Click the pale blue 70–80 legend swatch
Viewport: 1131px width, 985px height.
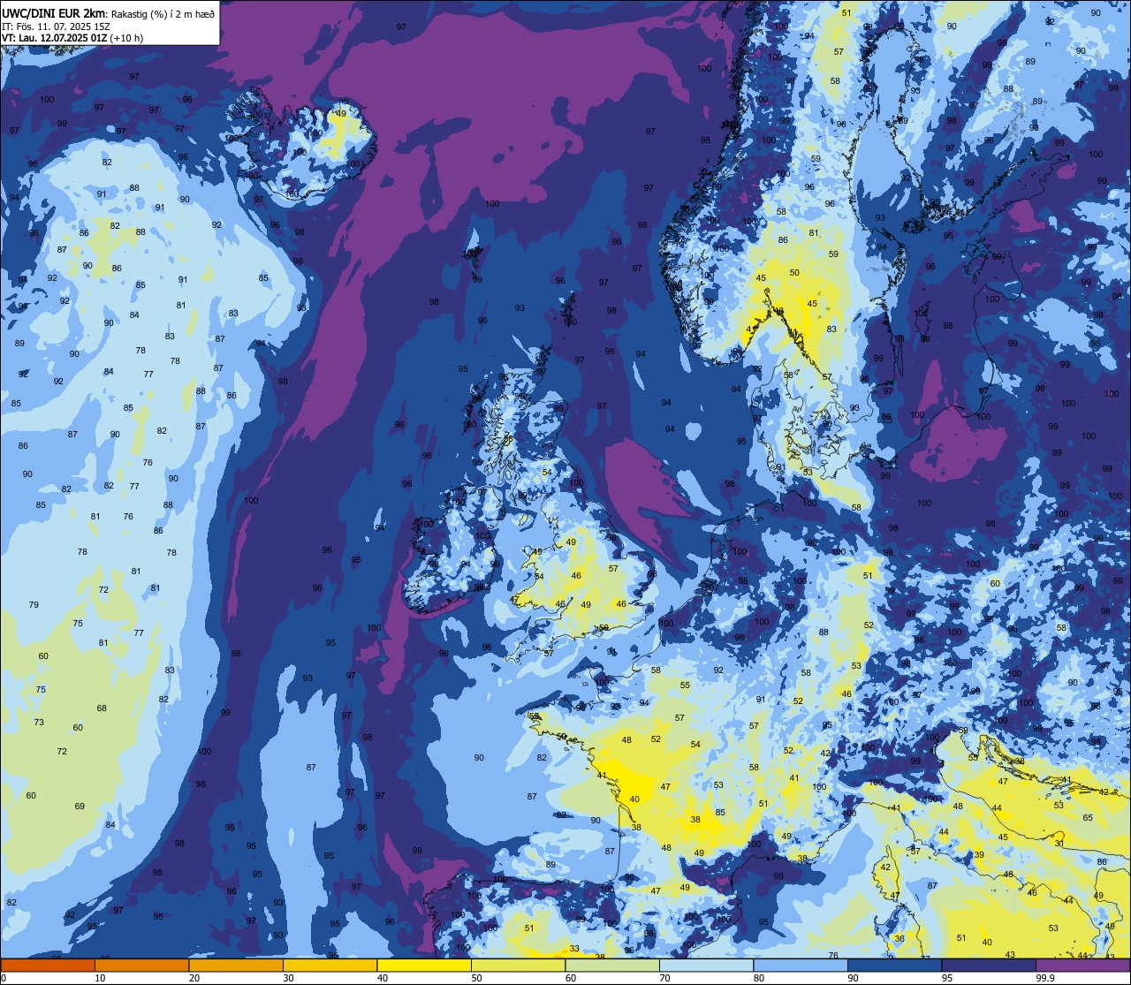pyautogui.click(x=706, y=965)
